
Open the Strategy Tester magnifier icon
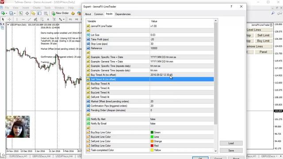(46, 13)
